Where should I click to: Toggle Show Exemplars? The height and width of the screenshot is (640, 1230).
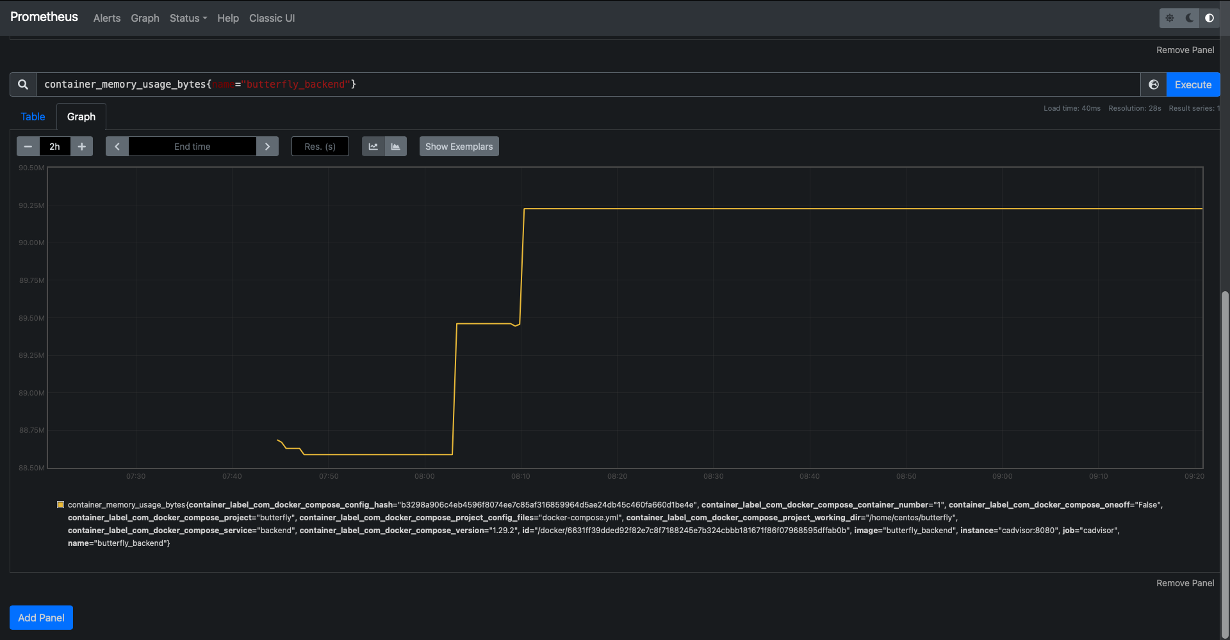coord(459,147)
